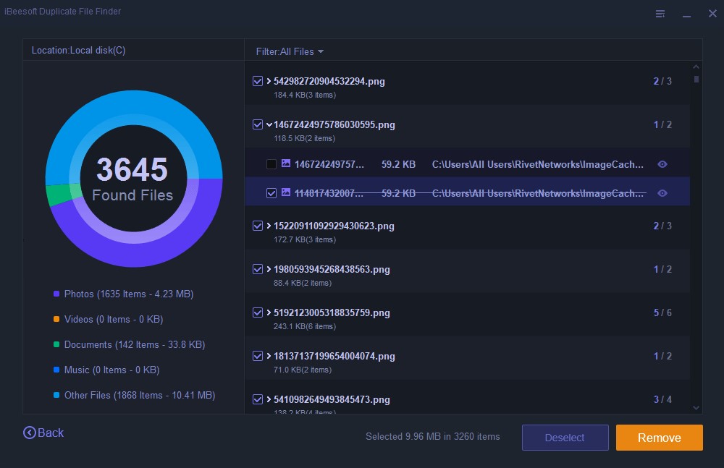The image size is (724, 468).
Task: Click the scrollbar down arrow in file list
Action: point(696,408)
